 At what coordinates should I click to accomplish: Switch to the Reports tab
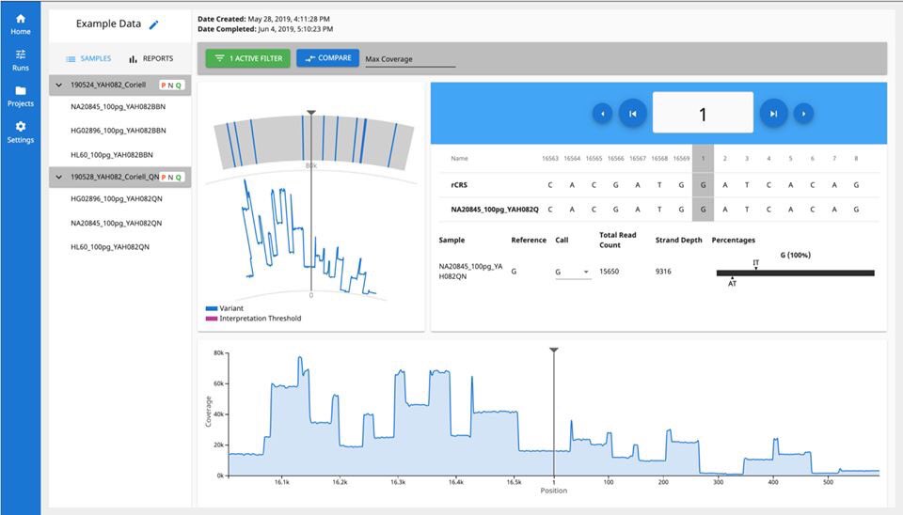point(150,58)
